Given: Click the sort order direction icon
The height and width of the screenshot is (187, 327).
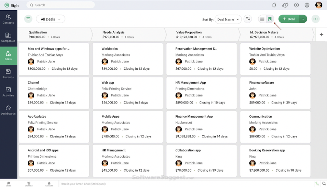Looking at the screenshot, I should (x=248, y=19).
